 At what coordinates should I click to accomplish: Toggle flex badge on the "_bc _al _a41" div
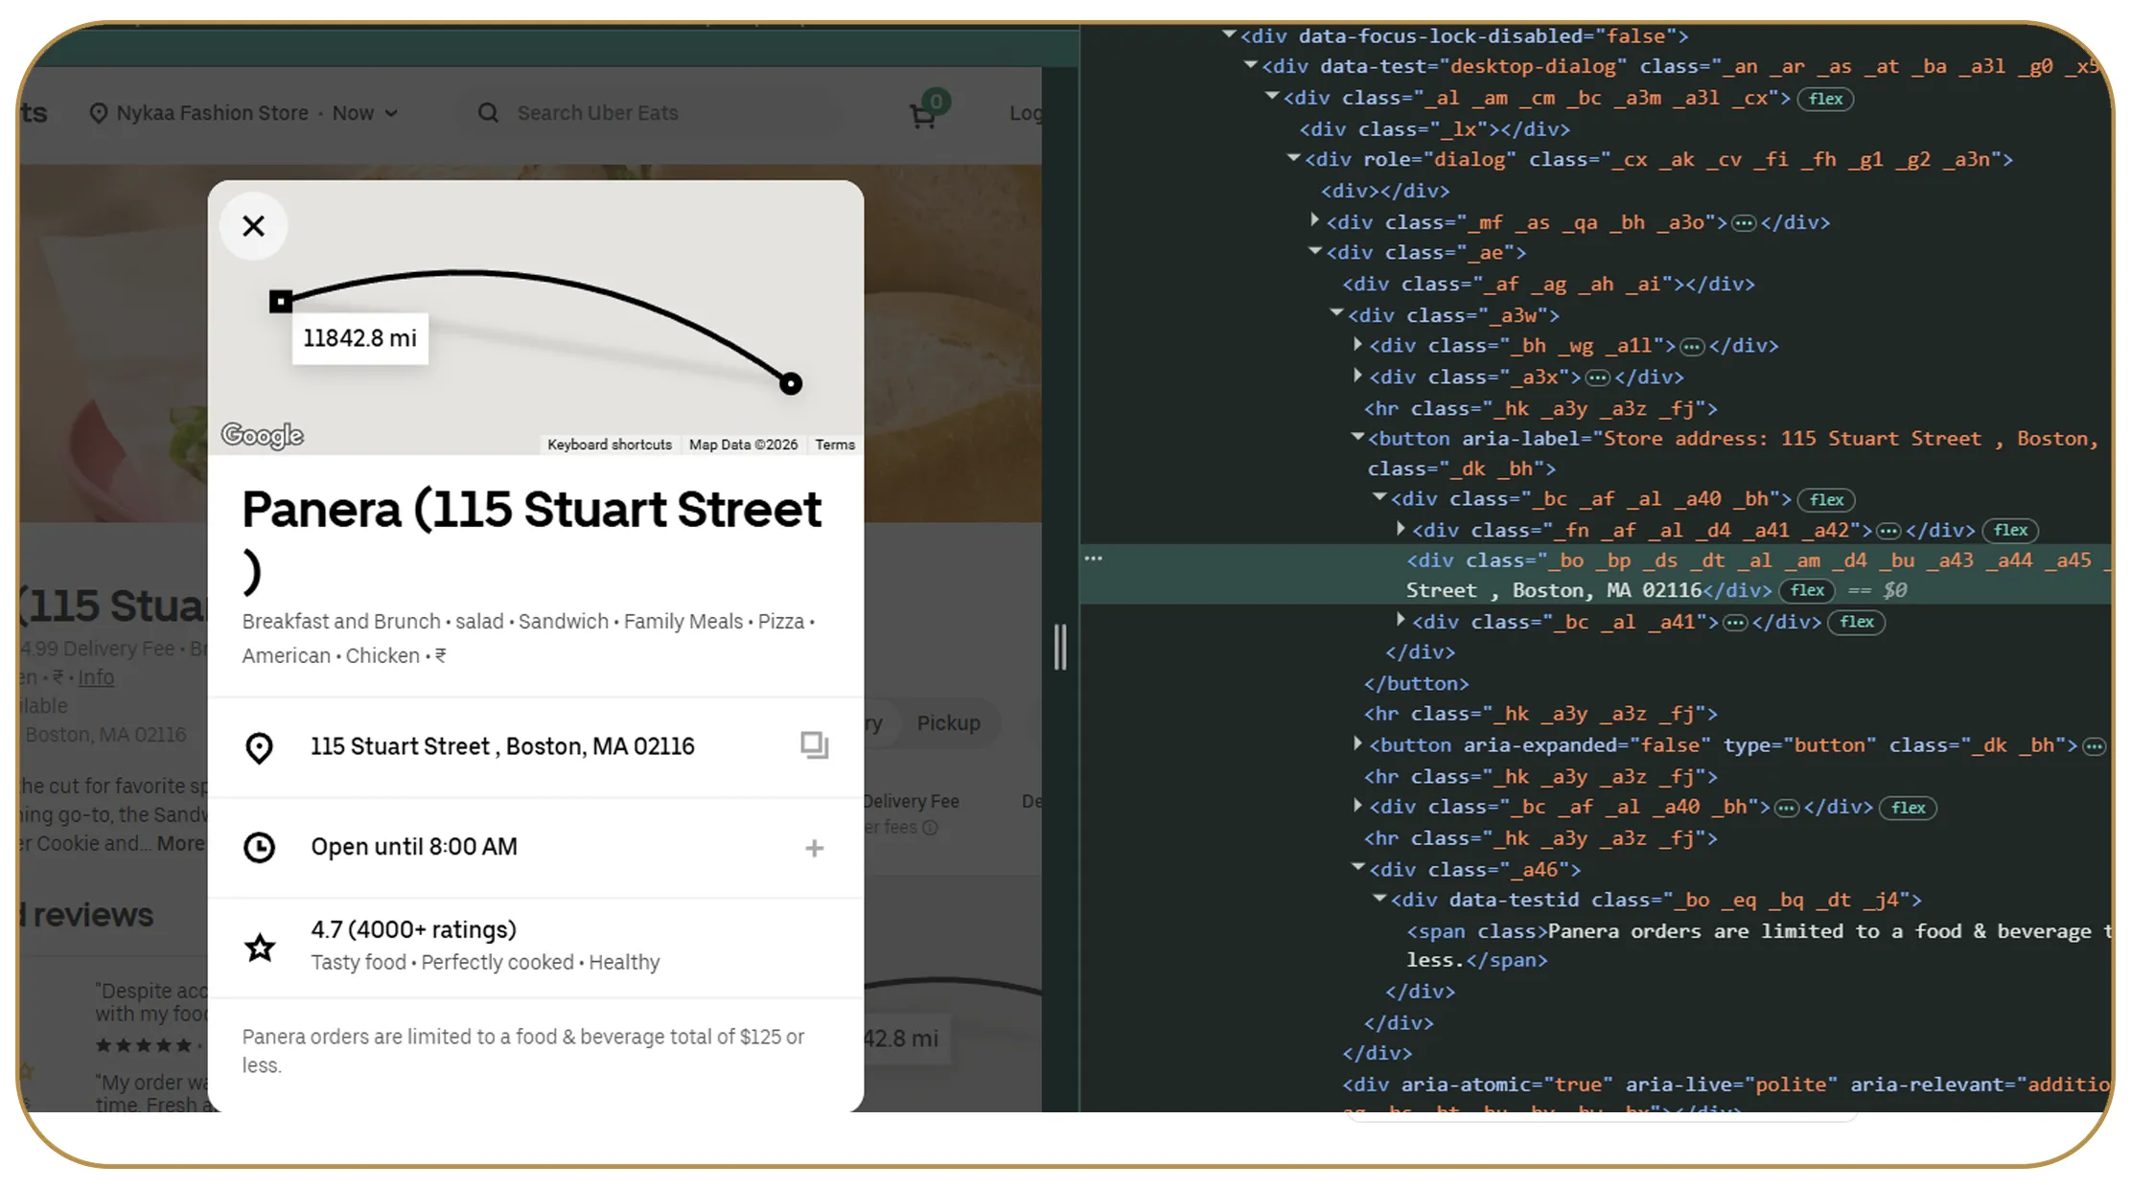(1857, 622)
